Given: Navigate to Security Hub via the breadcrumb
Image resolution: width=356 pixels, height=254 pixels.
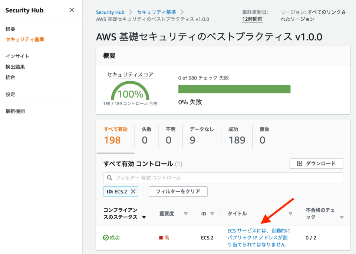Looking at the screenshot, I should click(x=110, y=12).
